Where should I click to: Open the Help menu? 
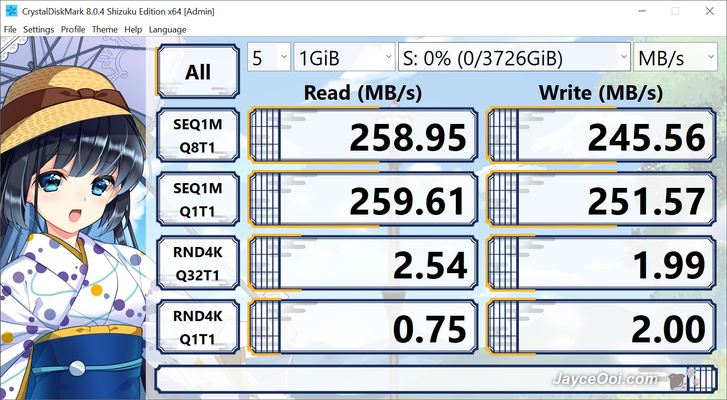133,30
